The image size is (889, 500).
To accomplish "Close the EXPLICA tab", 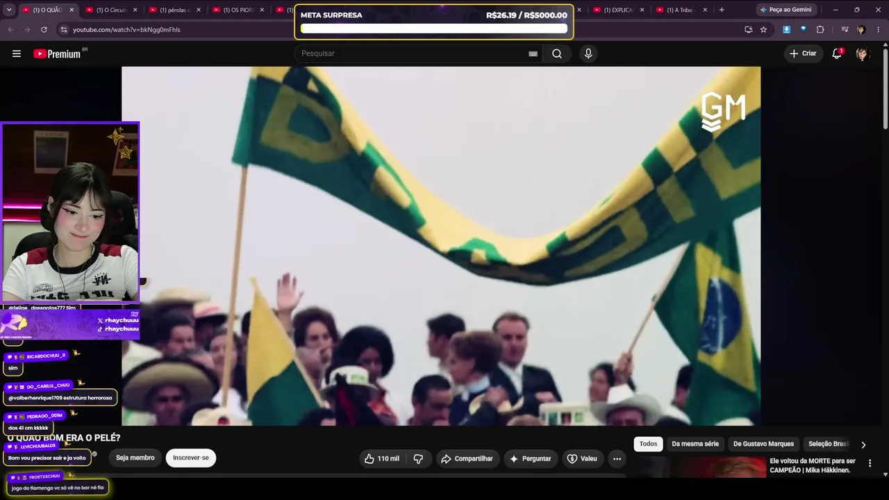I will [642, 10].
